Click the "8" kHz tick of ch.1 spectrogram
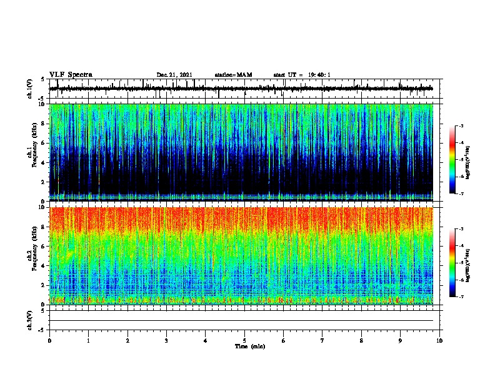The image size is (495, 382). [44, 124]
